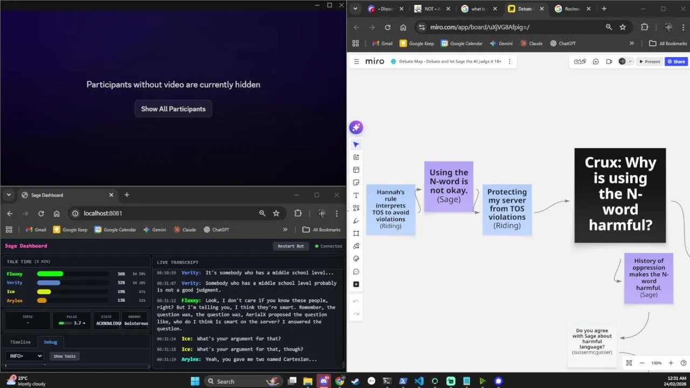Select the Pen tool in Miro toolbar

coord(356,221)
